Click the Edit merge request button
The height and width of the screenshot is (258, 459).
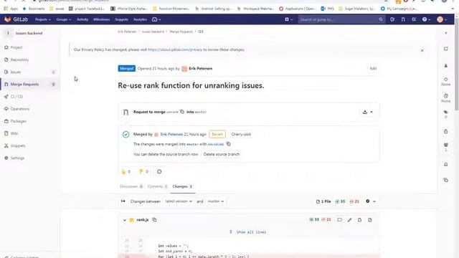click(x=373, y=69)
